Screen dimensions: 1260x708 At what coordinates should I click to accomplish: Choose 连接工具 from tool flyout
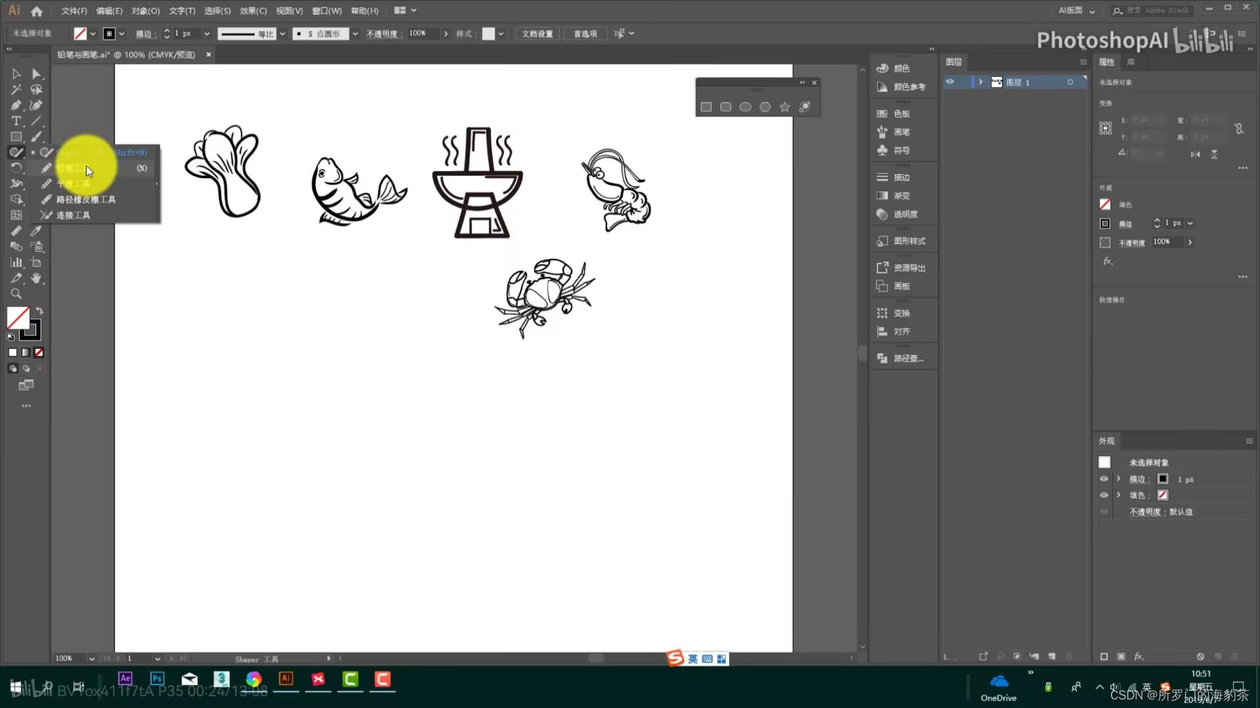73,215
